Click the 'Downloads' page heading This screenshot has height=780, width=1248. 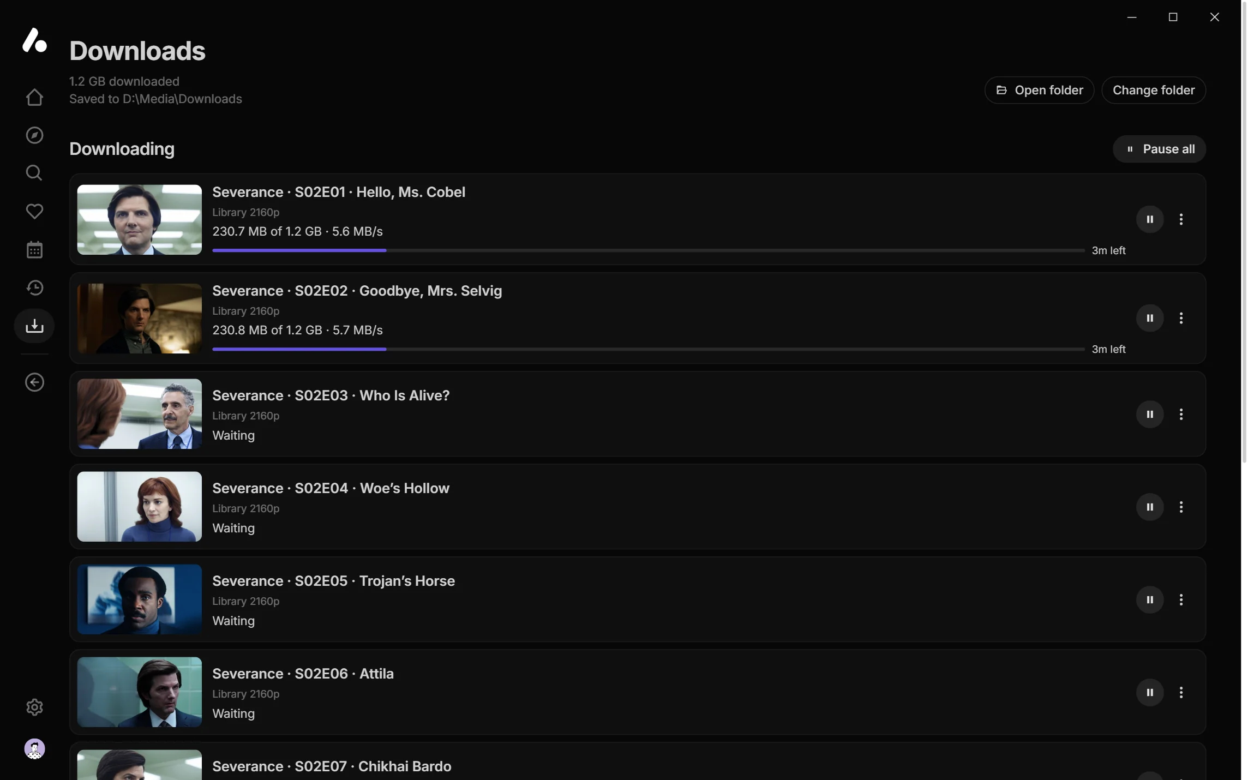(137, 51)
